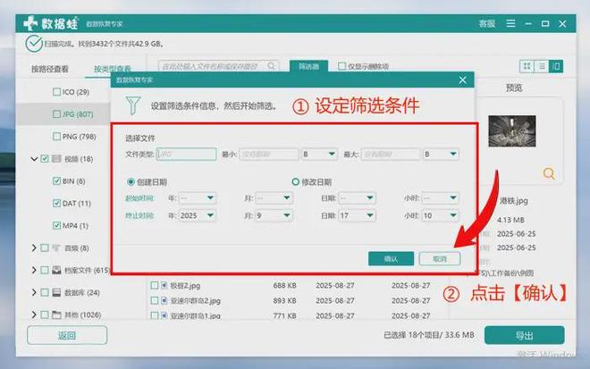
Task: Close the filter dialog with X
Action: click(x=462, y=80)
